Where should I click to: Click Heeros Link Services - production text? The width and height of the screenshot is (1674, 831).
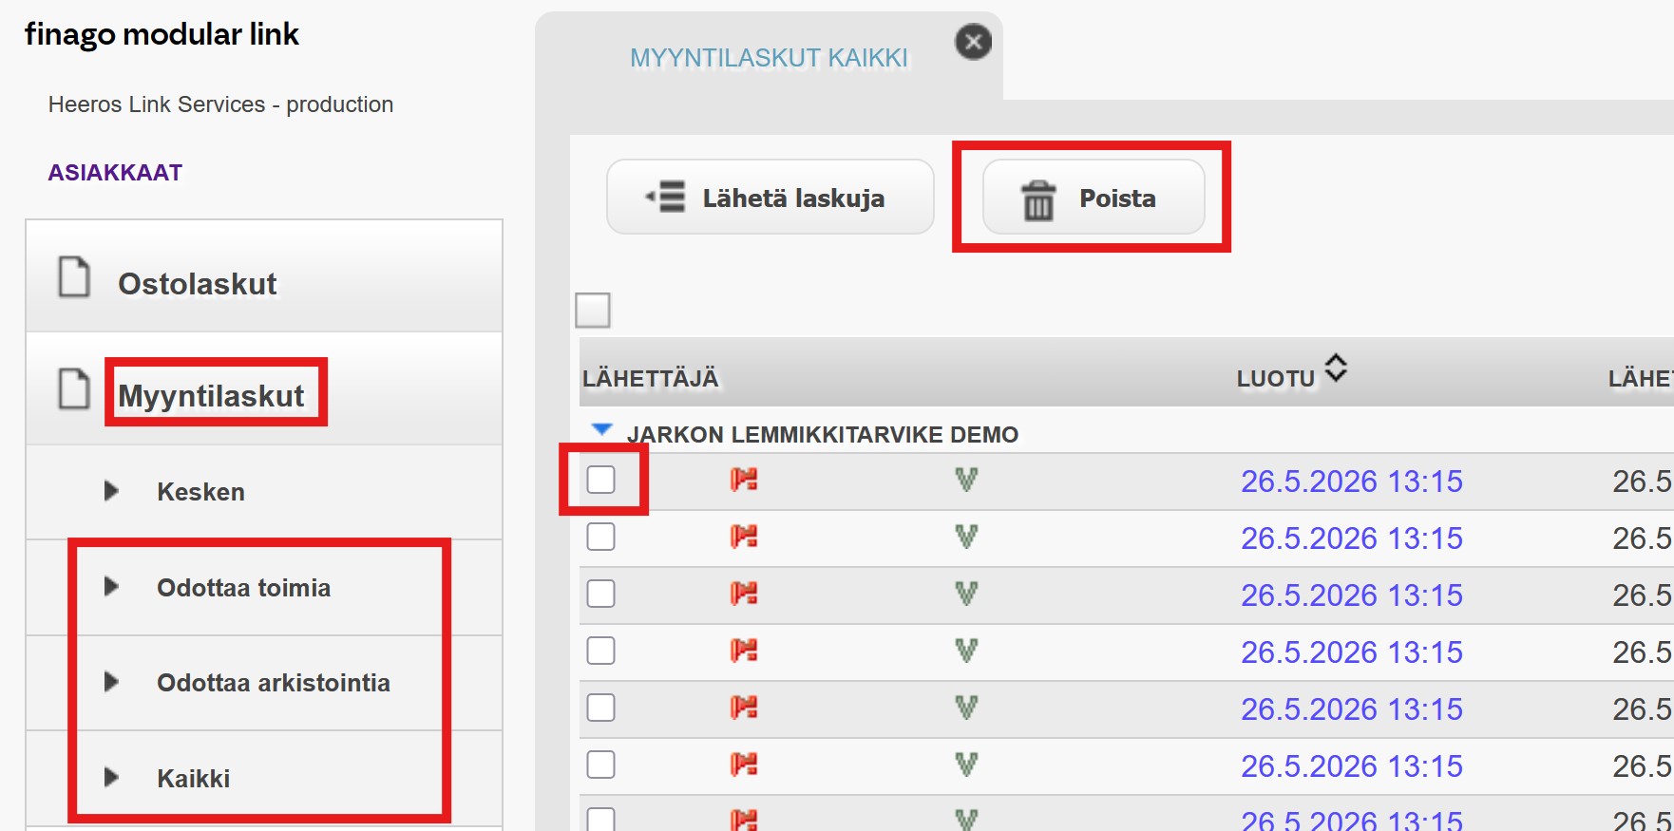point(220,104)
